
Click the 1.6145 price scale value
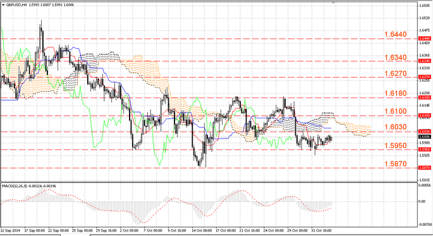tap(424, 106)
